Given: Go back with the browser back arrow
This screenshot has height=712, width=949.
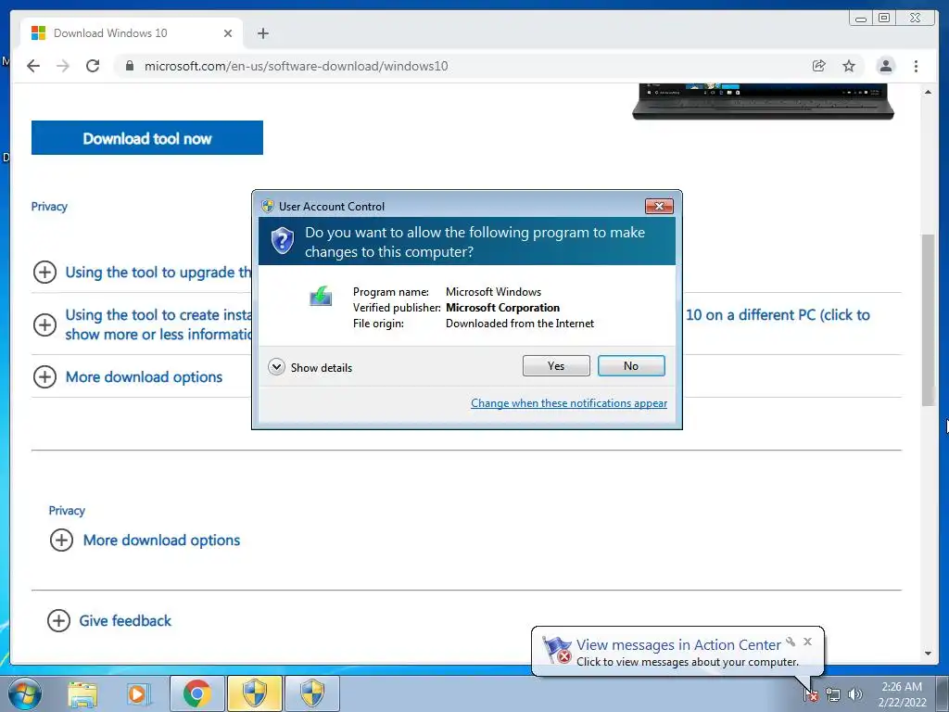Looking at the screenshot, I should tap(33, 66).
